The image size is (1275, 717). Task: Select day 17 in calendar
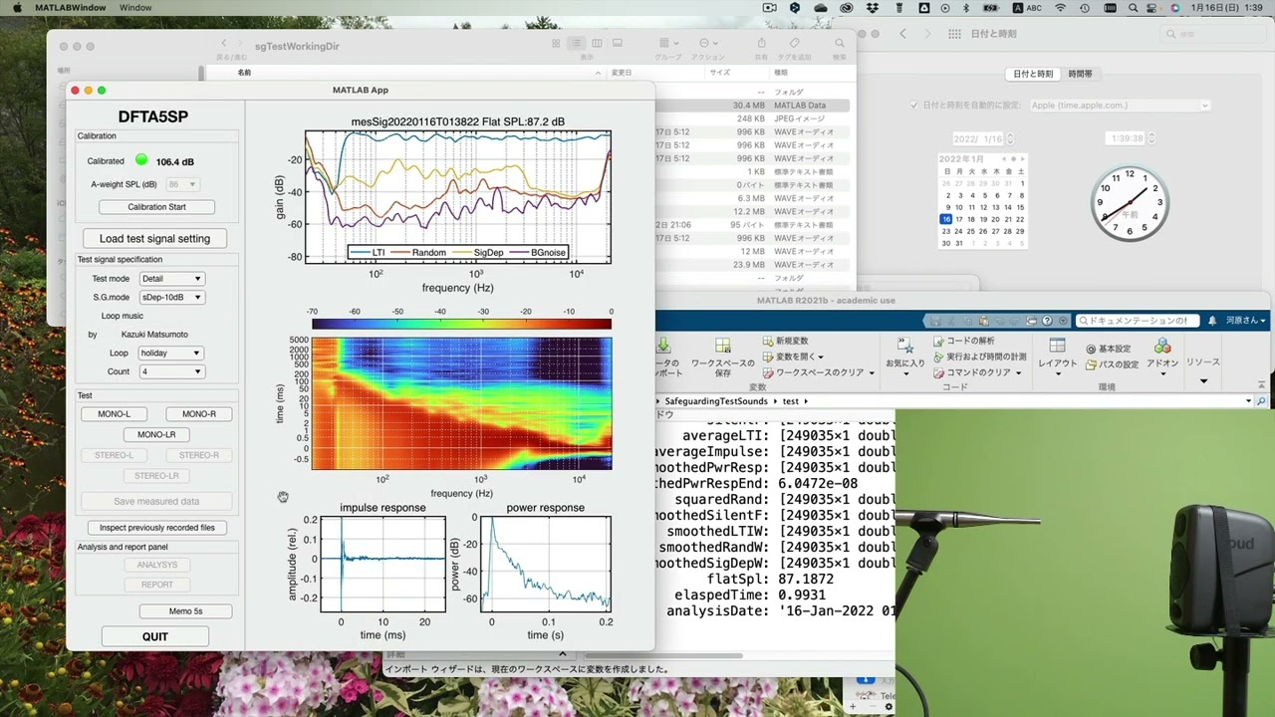coord(959,219)
